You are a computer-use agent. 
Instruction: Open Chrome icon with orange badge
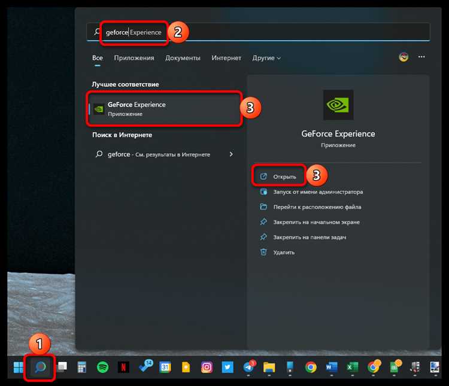[x=374, y=366]
